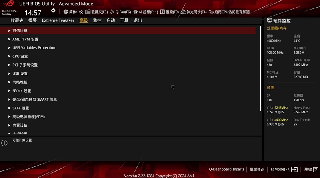The image size is (320, 178).
Task: Expand the CPU 设置 arrow
Action: point(9,56)
